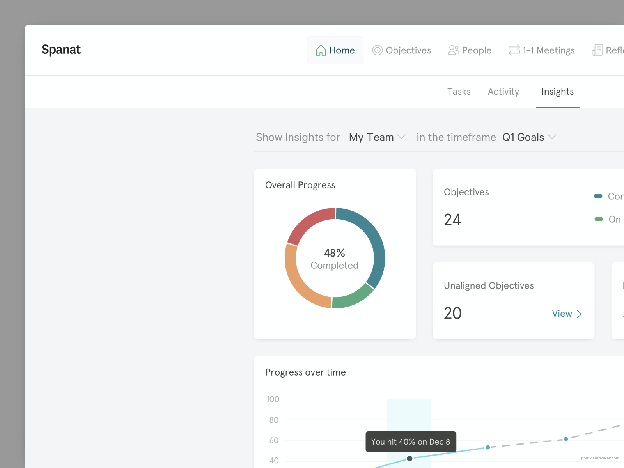
Task: Click the Overall Progress card title
Action: pyautogui.click(x=300, y=185)
